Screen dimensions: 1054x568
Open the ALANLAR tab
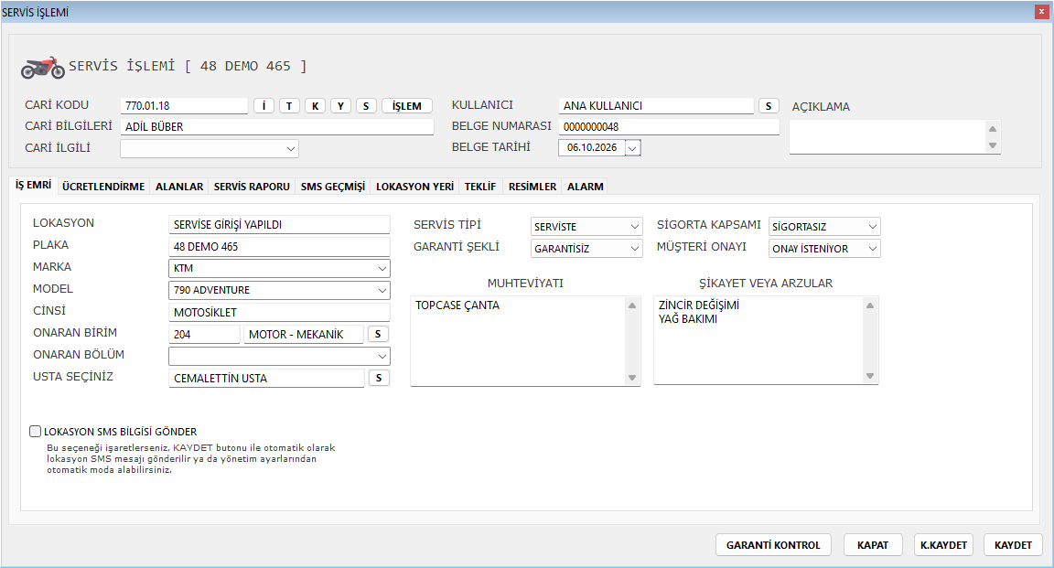coord(179,187)
